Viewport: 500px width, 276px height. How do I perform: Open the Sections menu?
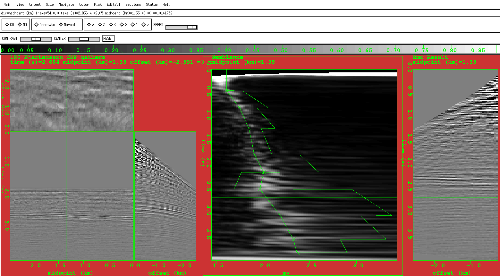pyautogui.click(x=133, y=4)
